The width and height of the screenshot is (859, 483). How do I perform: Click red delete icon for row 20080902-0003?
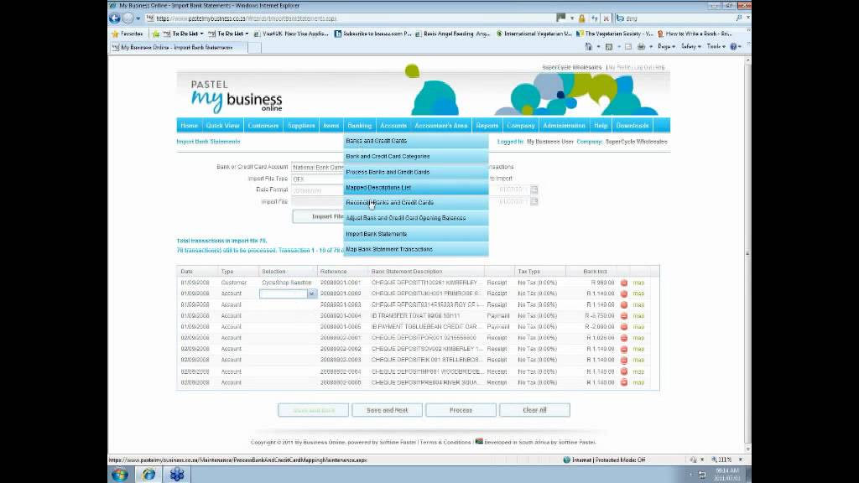coord(623,360)
